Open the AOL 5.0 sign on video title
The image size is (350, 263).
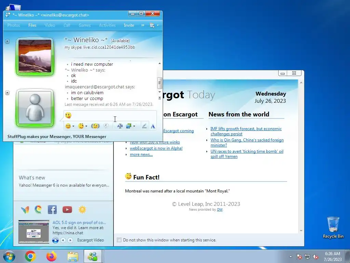point(79,223)
